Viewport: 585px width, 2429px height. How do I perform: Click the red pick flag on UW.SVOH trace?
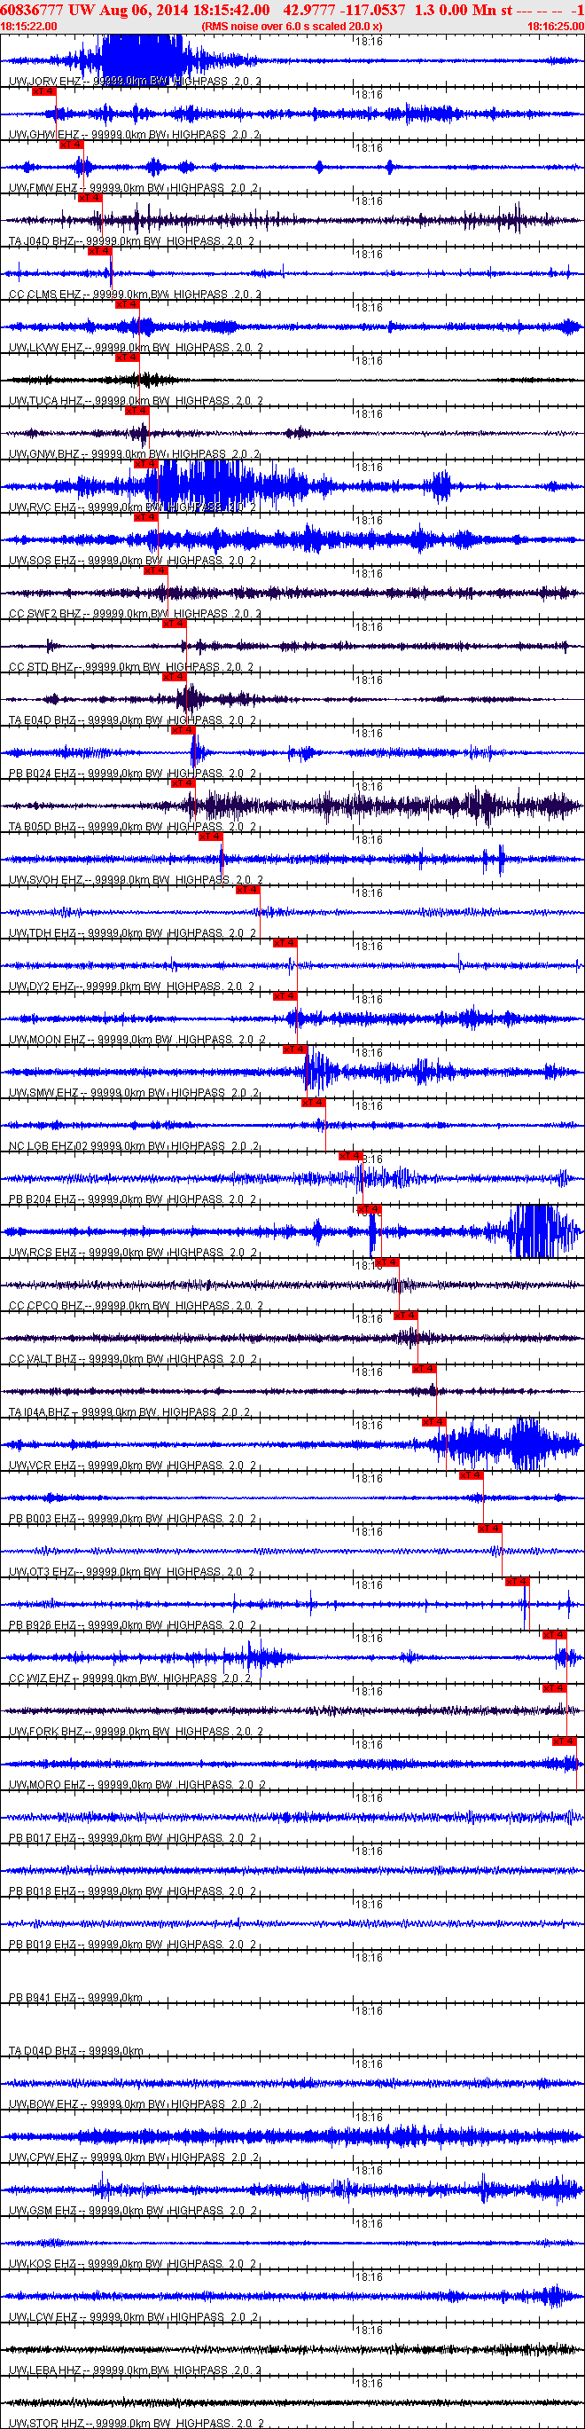pyautogui.click(x=210, y=837)
